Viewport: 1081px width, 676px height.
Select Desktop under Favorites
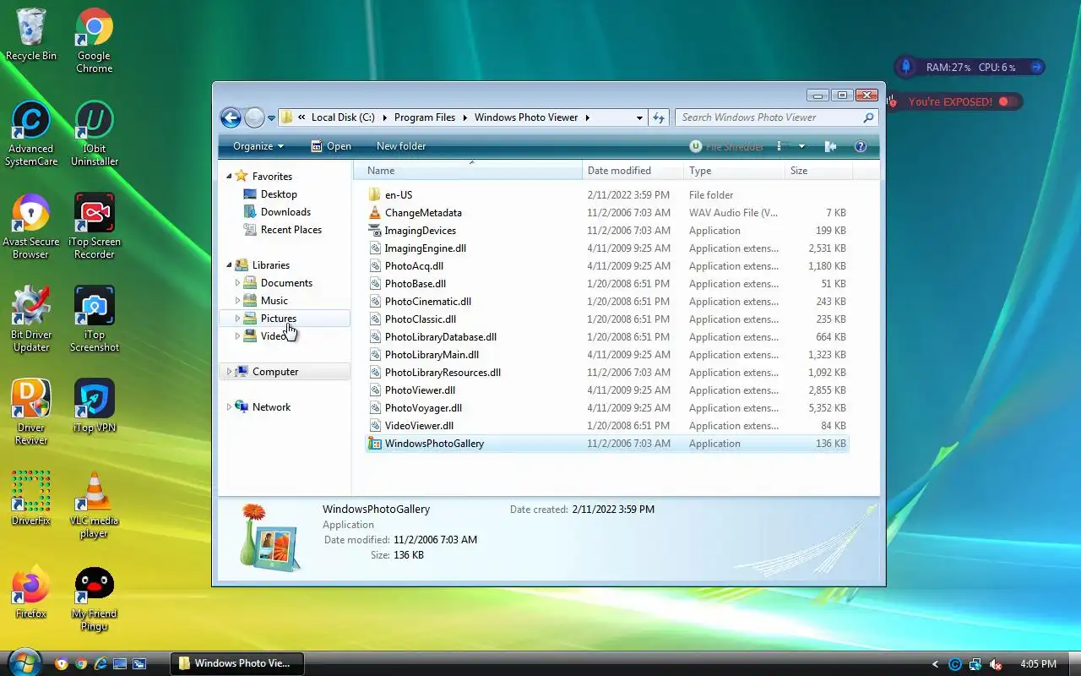tap(279, 194)
